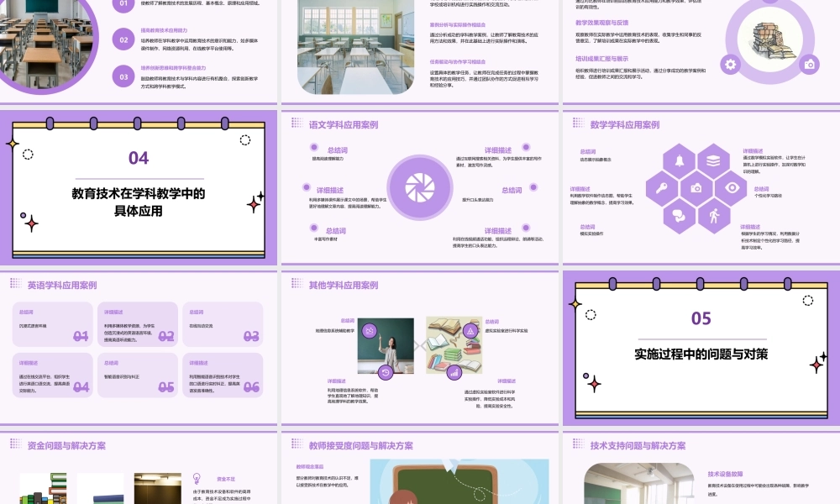Screen dimensions: 840x504
Task: Click the gear icon beside the books circle
Action: [x=730, y=65]
